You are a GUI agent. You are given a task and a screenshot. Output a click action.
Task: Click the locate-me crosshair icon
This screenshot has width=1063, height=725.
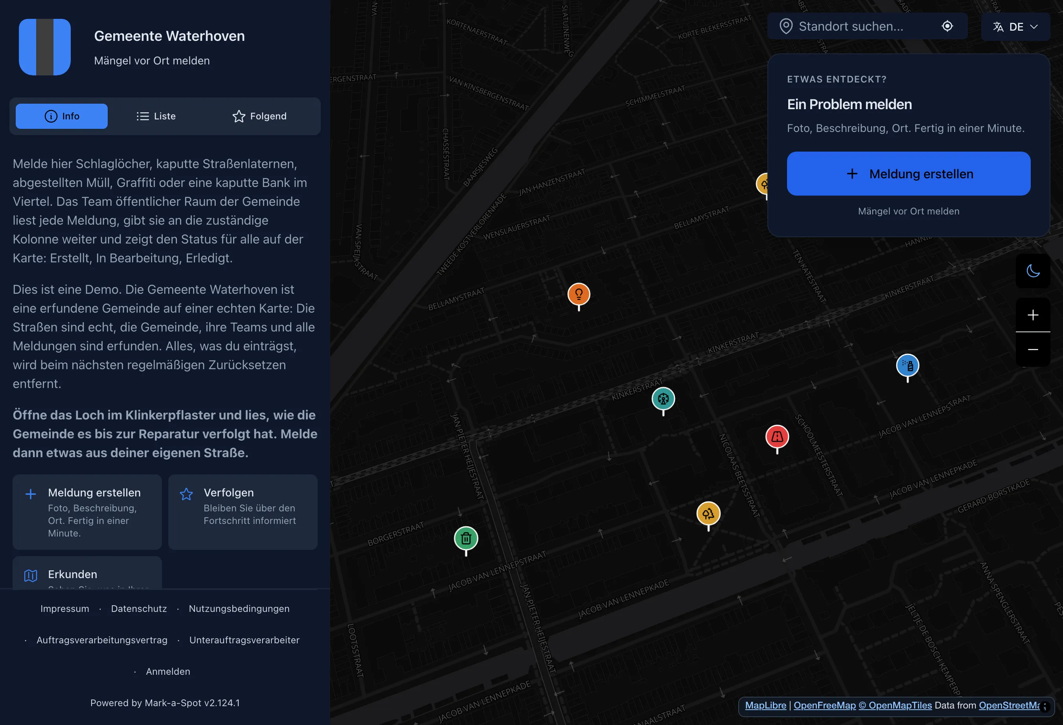tap(947, 26)
